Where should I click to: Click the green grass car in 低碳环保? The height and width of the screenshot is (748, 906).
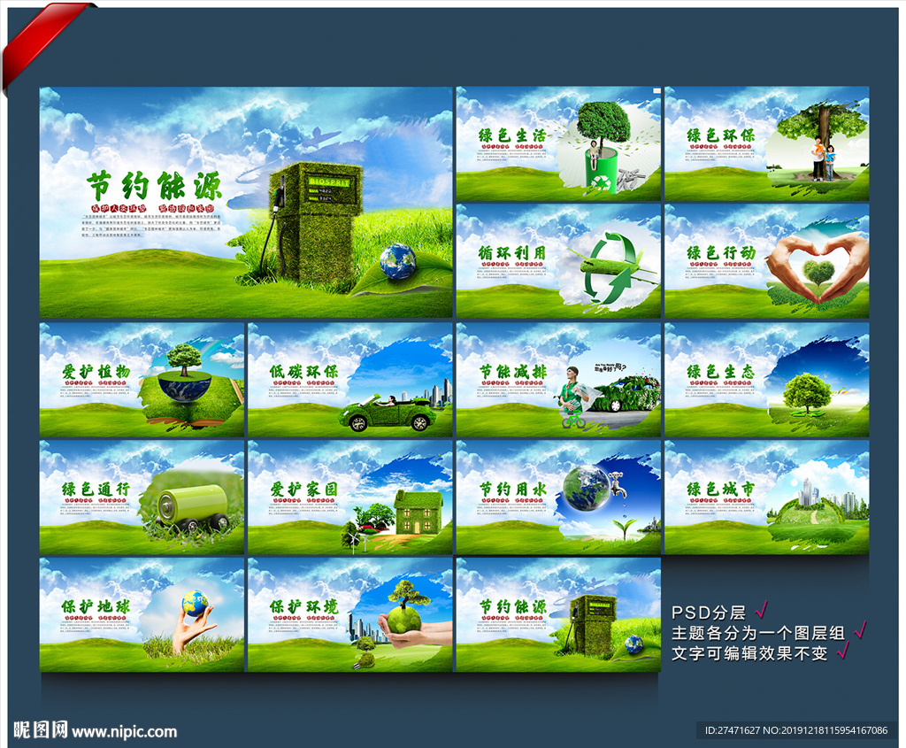388,413
